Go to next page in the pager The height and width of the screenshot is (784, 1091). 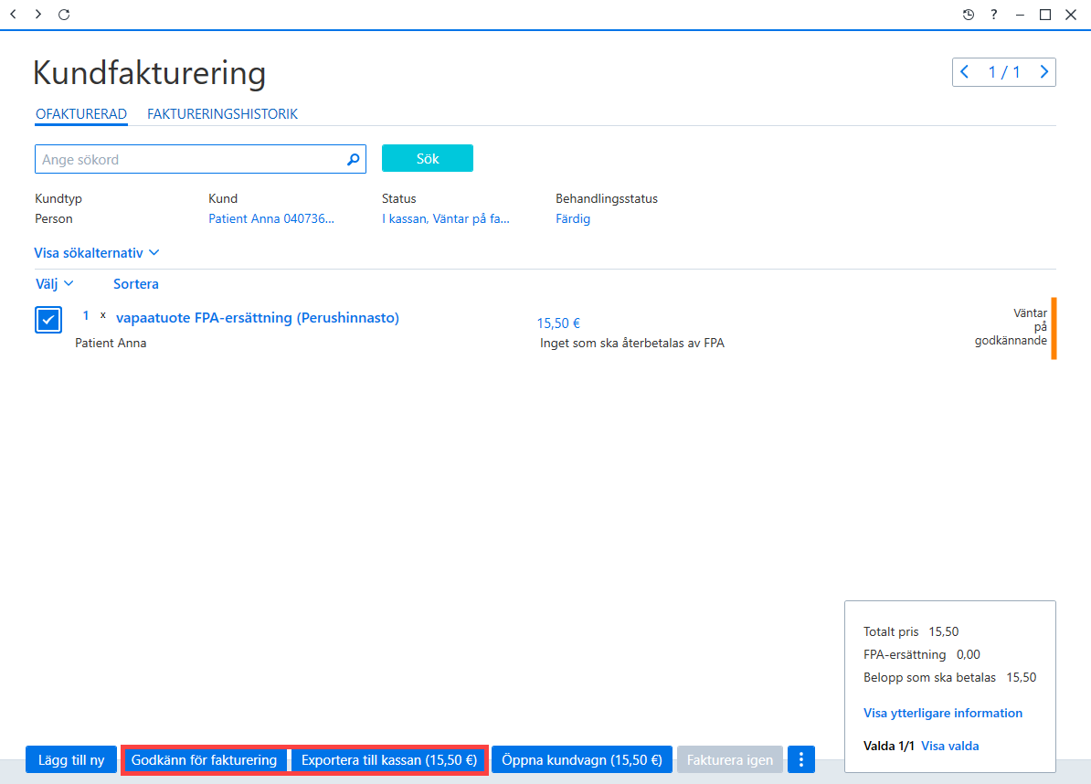(1043, 71)
